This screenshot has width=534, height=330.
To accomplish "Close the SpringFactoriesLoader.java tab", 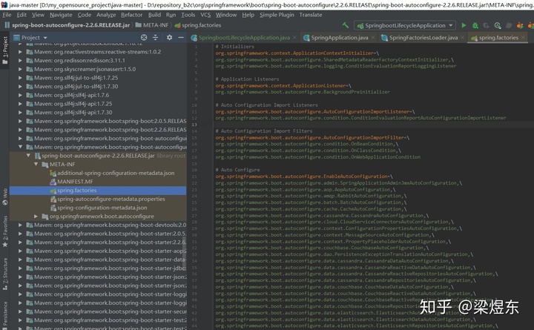I will pyautogui.click(x=463, y=38).
